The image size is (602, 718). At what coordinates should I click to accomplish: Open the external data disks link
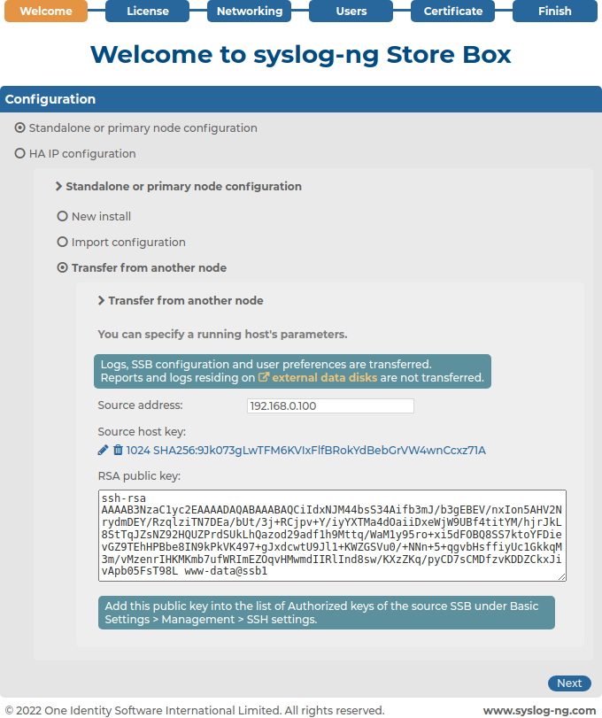pos(325,378)
